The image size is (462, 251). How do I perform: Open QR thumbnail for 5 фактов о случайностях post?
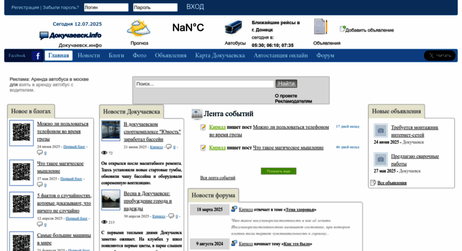[x=21, y=205]
